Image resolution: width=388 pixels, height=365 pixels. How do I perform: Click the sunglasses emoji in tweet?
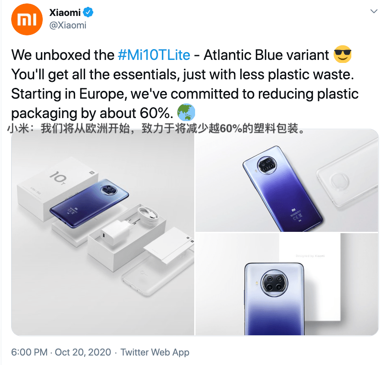pos(343,54)
